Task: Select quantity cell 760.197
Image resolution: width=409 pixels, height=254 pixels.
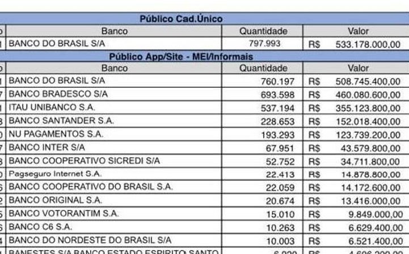Action: [263, 81]
